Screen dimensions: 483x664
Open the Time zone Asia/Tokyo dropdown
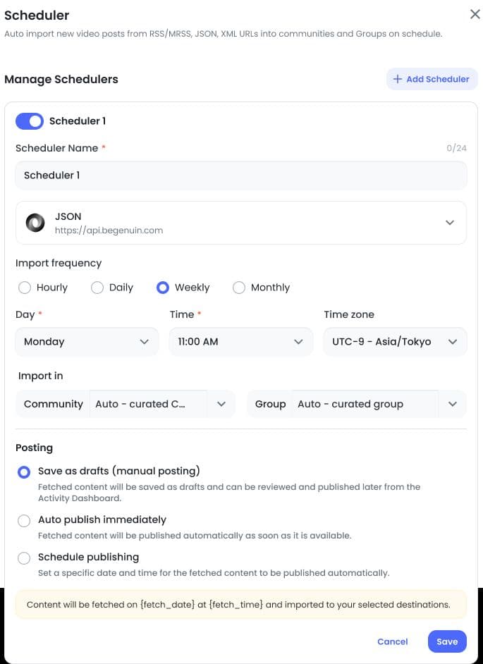tap(395, 342)
